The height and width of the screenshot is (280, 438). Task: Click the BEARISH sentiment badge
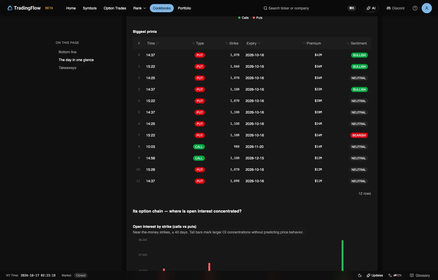(x=359, y=135)
